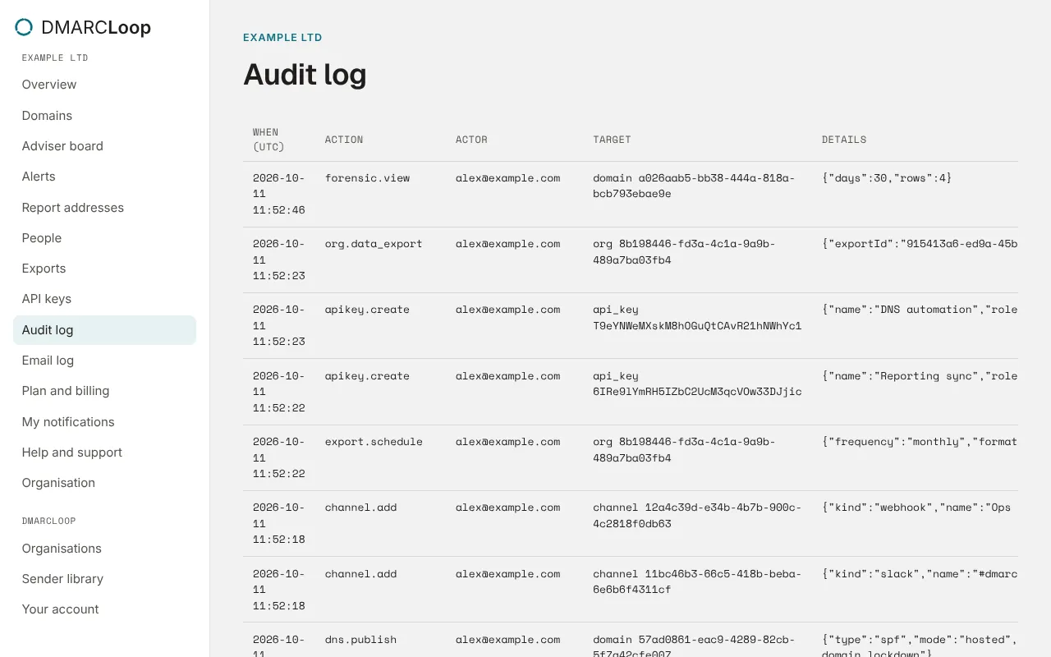Click details {"days":30,"rows":4}
This screenshot has width=1051, height=657.
click(887, 178)
